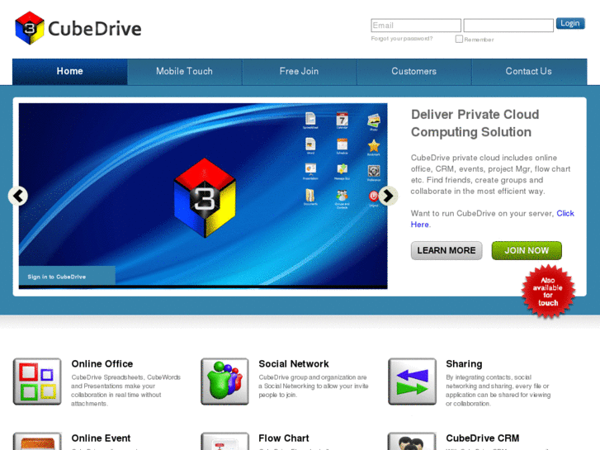600x450 pixels.
Task: Open the Sharing arrows icon
Action: [x=412, y=381]
